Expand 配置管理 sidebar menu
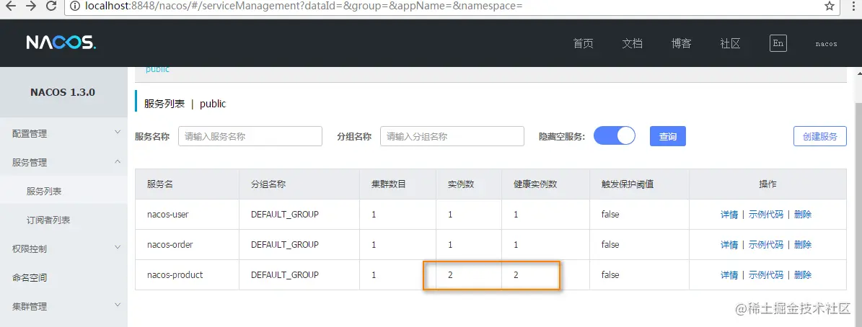This screenshot has width=862, height=327. (x=63, y=133)
